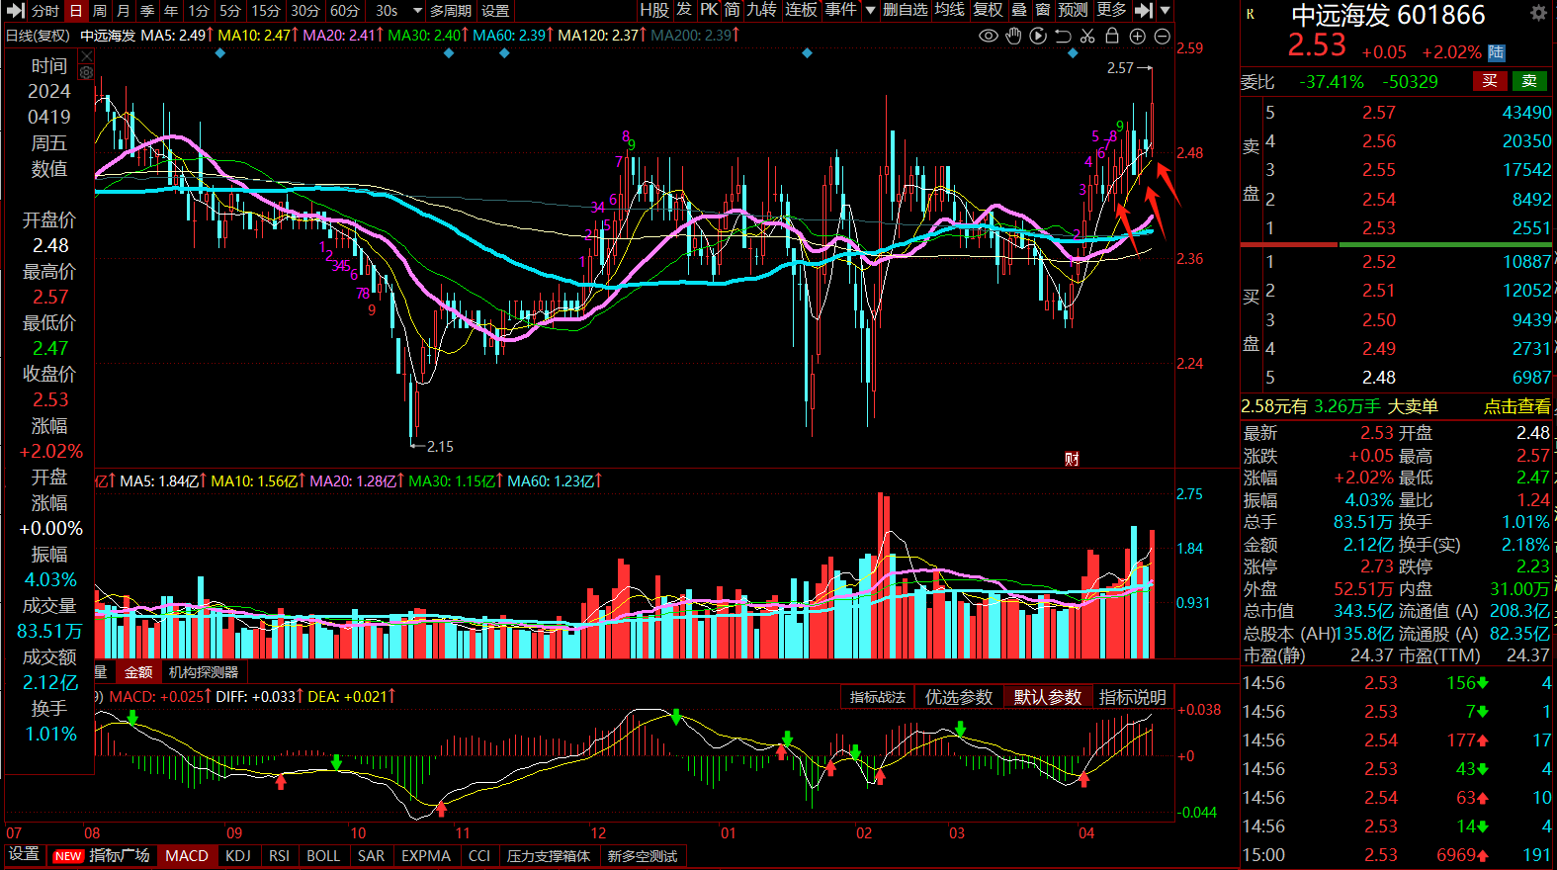Click the 简 simplified view tool
The image size is (1557, 870).
coord(732,10)
